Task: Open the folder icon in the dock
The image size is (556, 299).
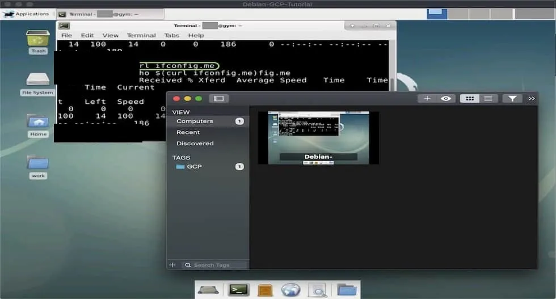Action: click(x=347, y=290)
